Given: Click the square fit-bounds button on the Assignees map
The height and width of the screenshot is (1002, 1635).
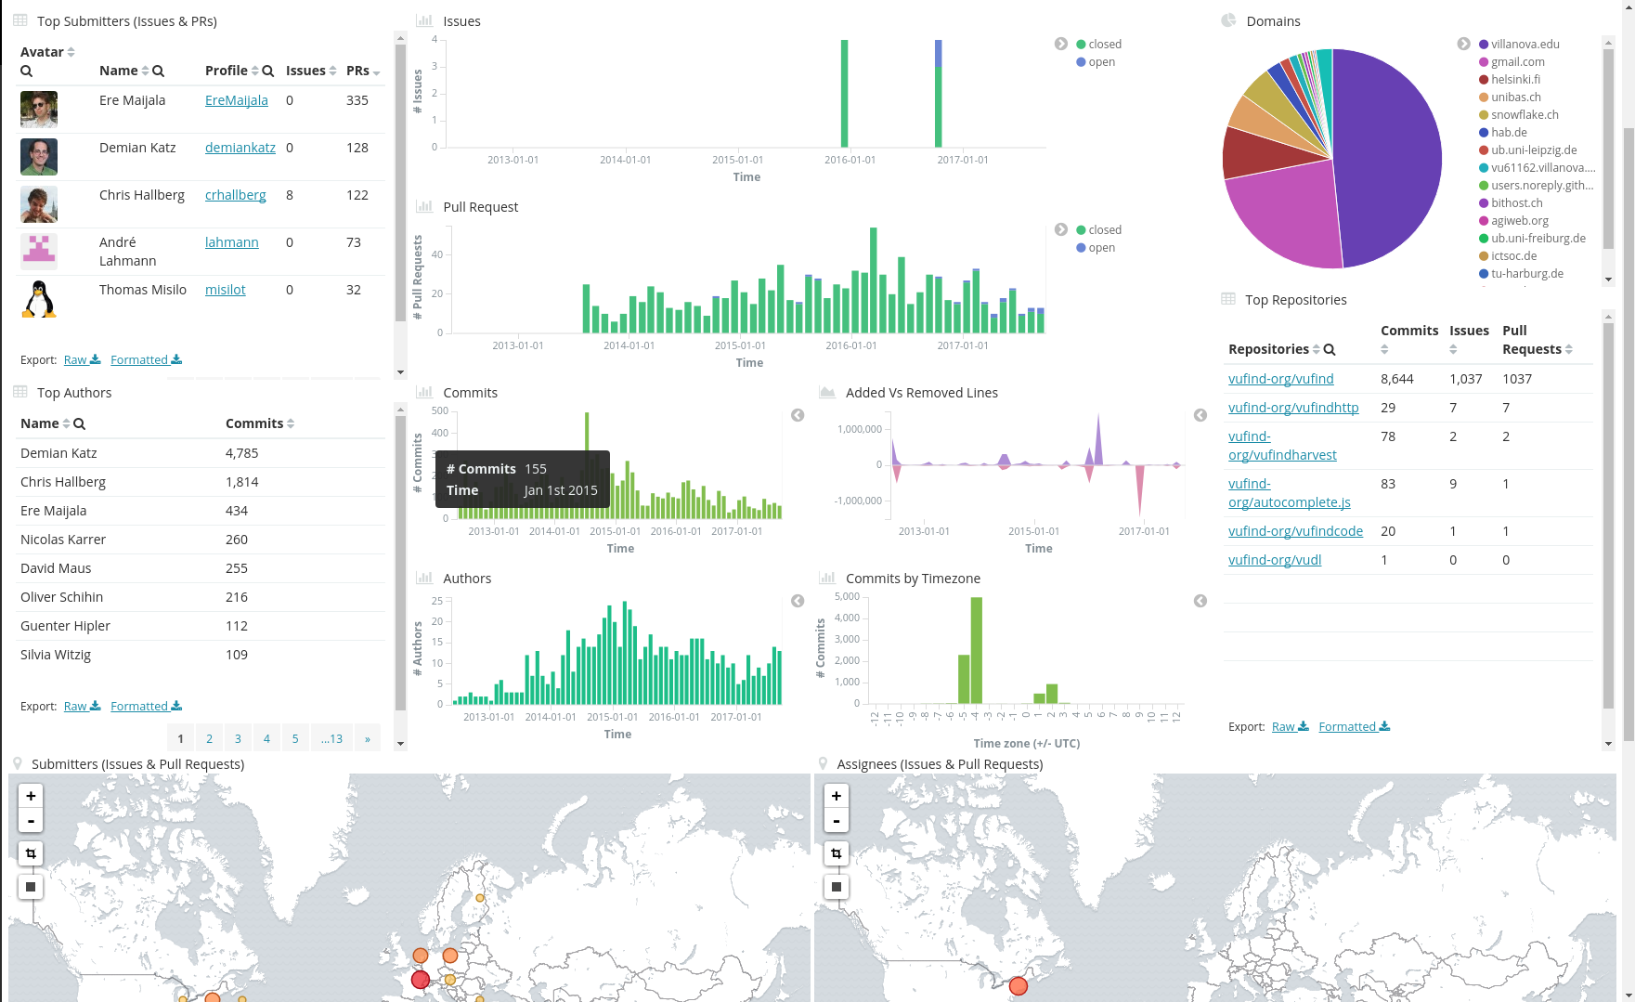Looking at the screenshot, I should [x=837, y=887].
